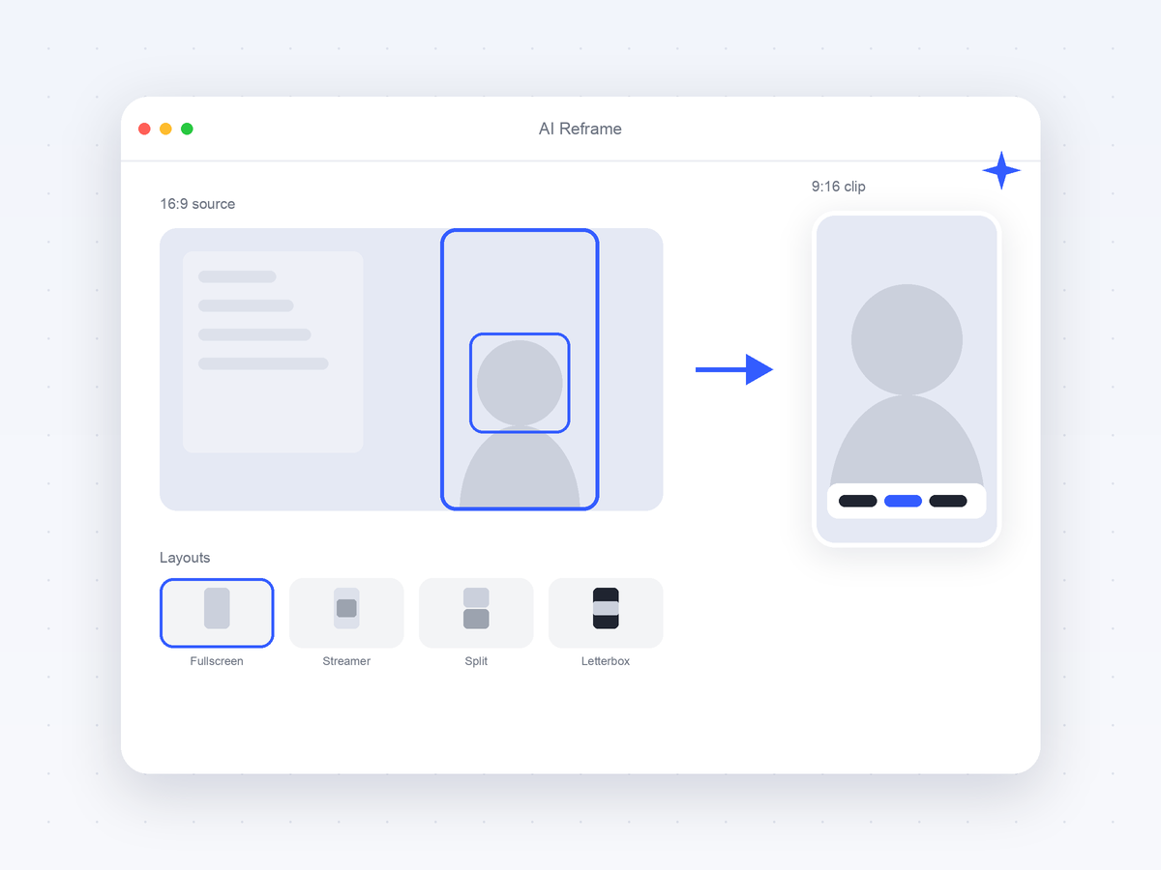
Task: Click the "Letterbox" label text
Action: tap(606, 661)
